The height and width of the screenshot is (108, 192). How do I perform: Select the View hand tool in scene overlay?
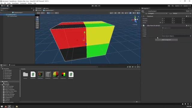click(x=37, y=17)
